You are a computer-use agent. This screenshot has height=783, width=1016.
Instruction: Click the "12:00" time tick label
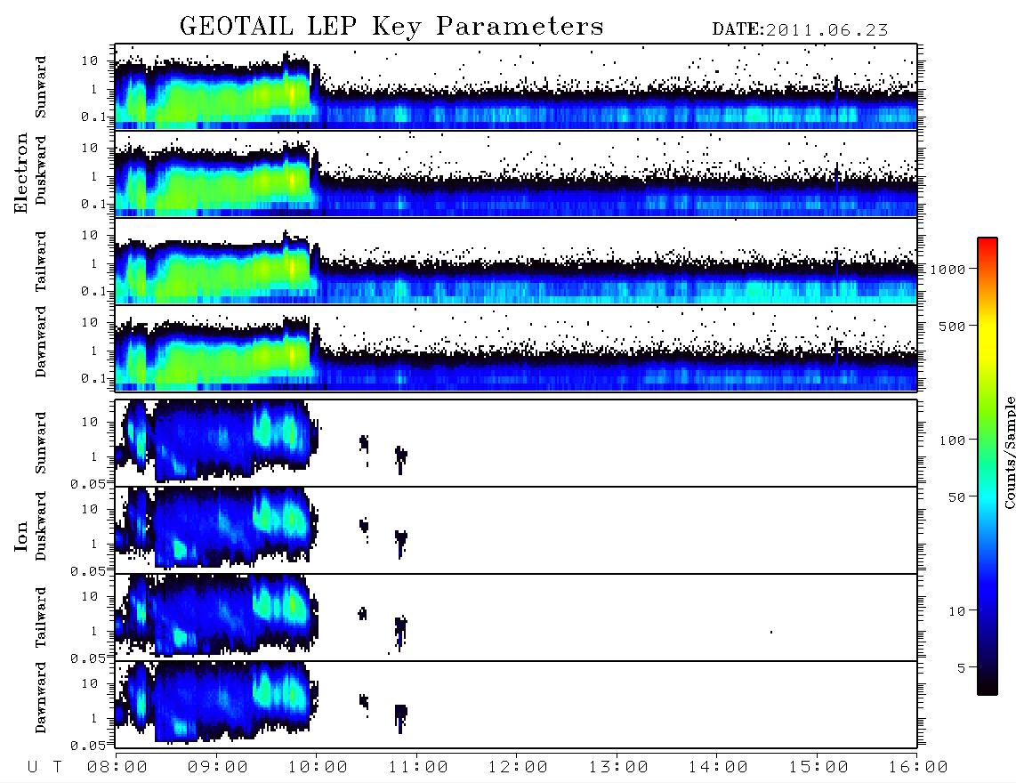point(518,768)
